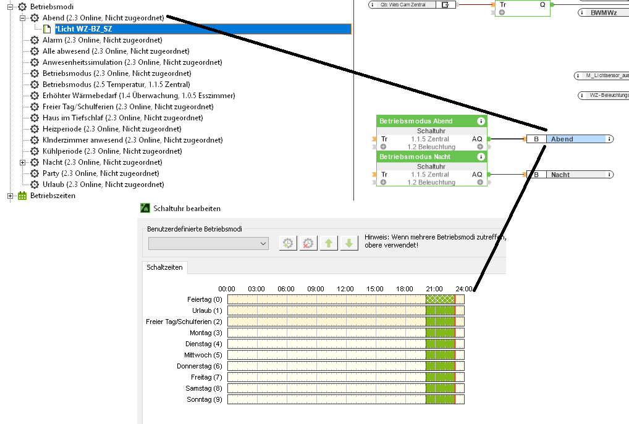Select green Urlaub time block
This screenshot has width=629, height=424.
pos(441,310)
